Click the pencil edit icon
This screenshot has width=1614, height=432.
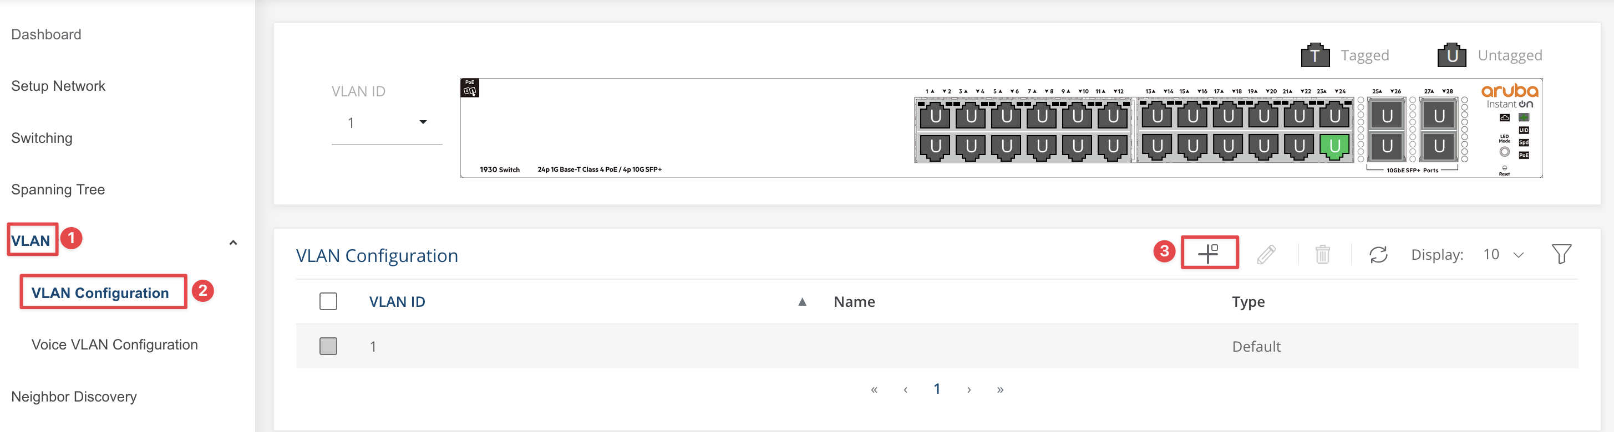1266,254
